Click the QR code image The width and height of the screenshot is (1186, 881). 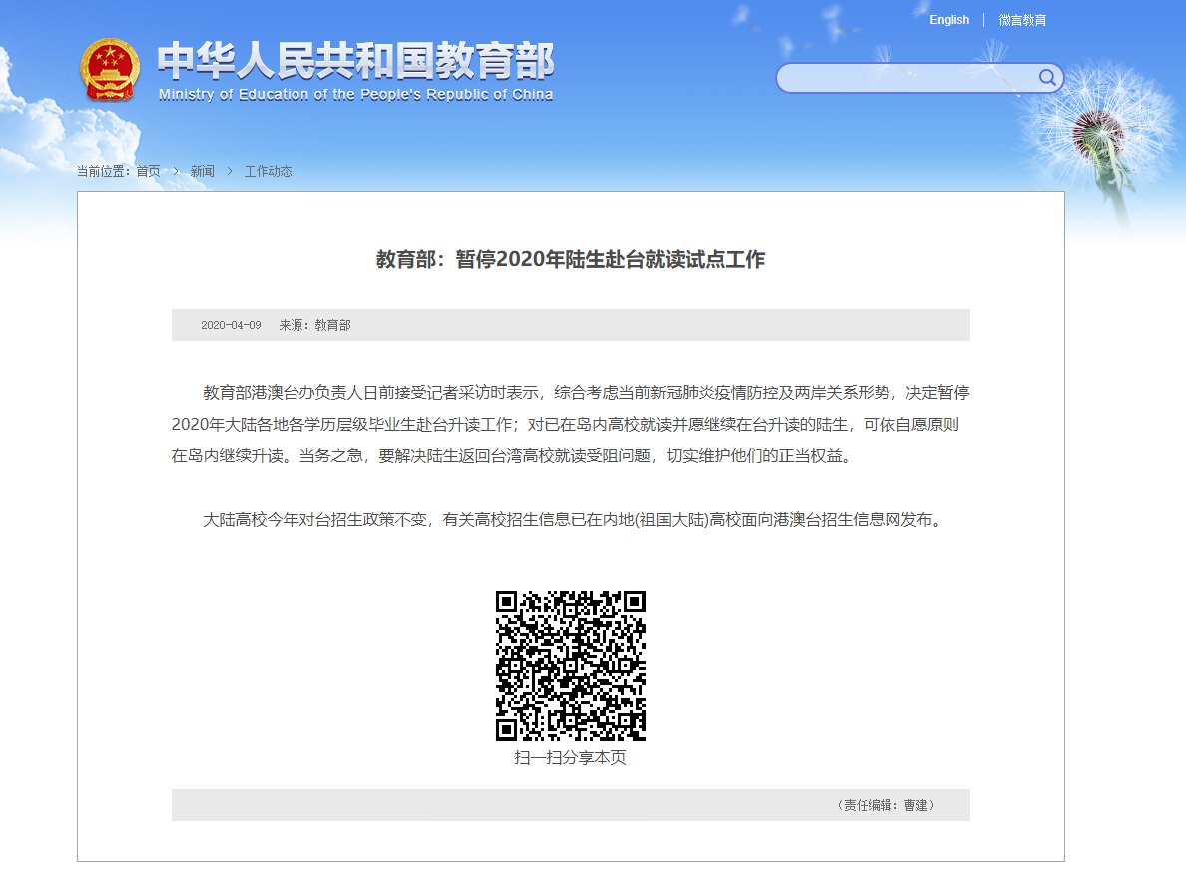click(x=571, y=666)
